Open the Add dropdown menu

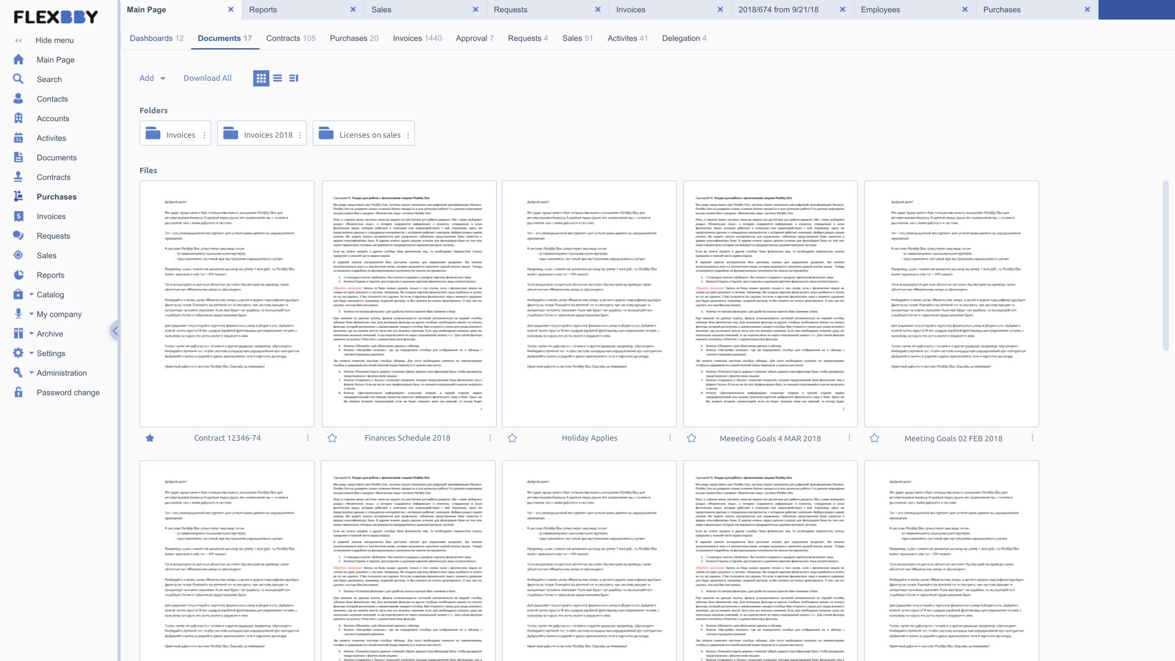point(152,78)
